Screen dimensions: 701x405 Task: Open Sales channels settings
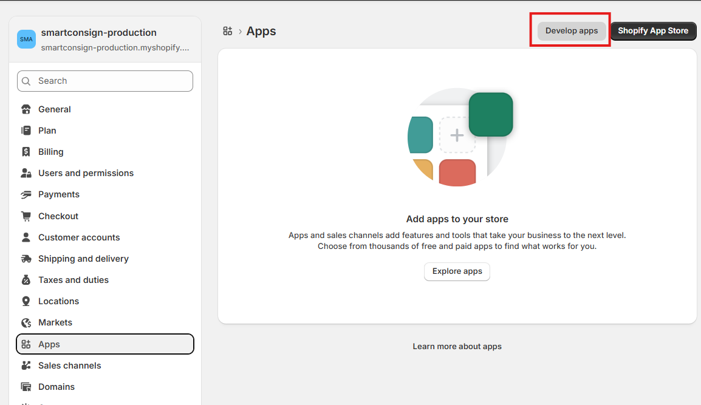coord(105,366)
